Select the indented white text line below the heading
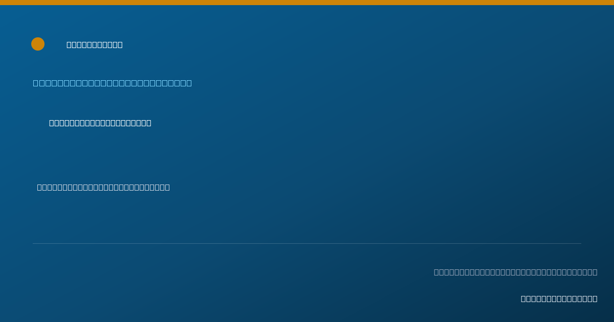Image resolution: width=614 pixels, height=322 pixels. click(x=100, y=123)
